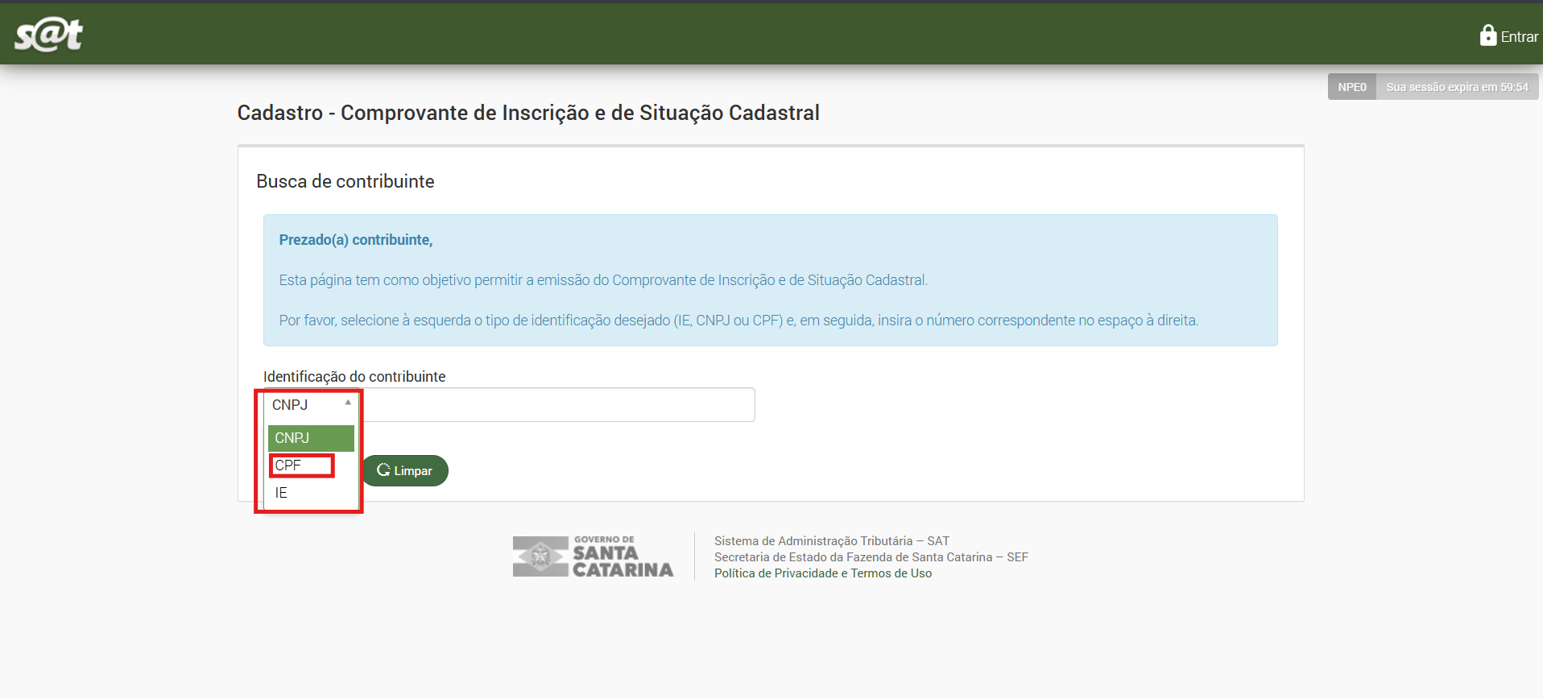Viewport: 1543px width, 699px height.
Task: Collapse the dropdown using its small arrow
Action: 348,403
